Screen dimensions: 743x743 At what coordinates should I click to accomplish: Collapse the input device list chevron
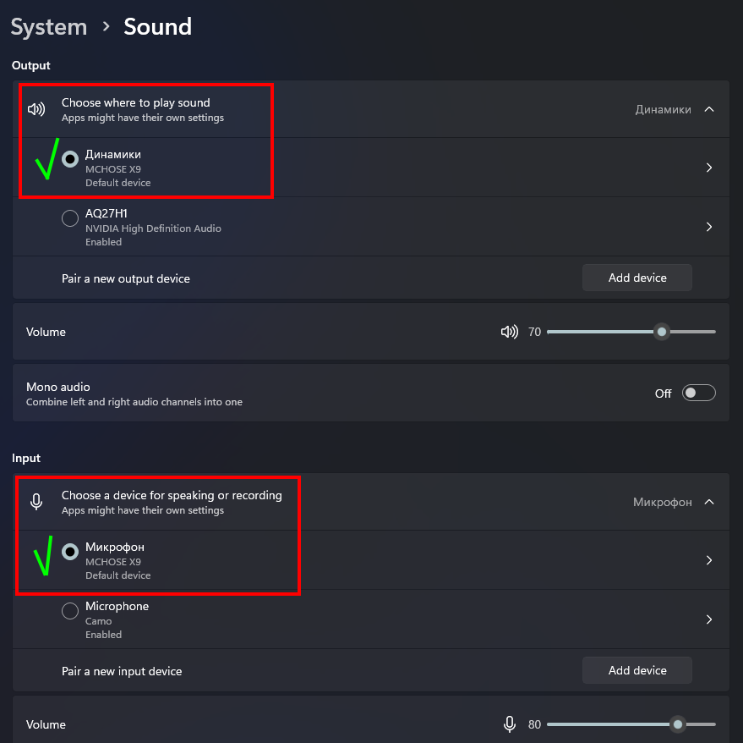(x=709, y=502)
